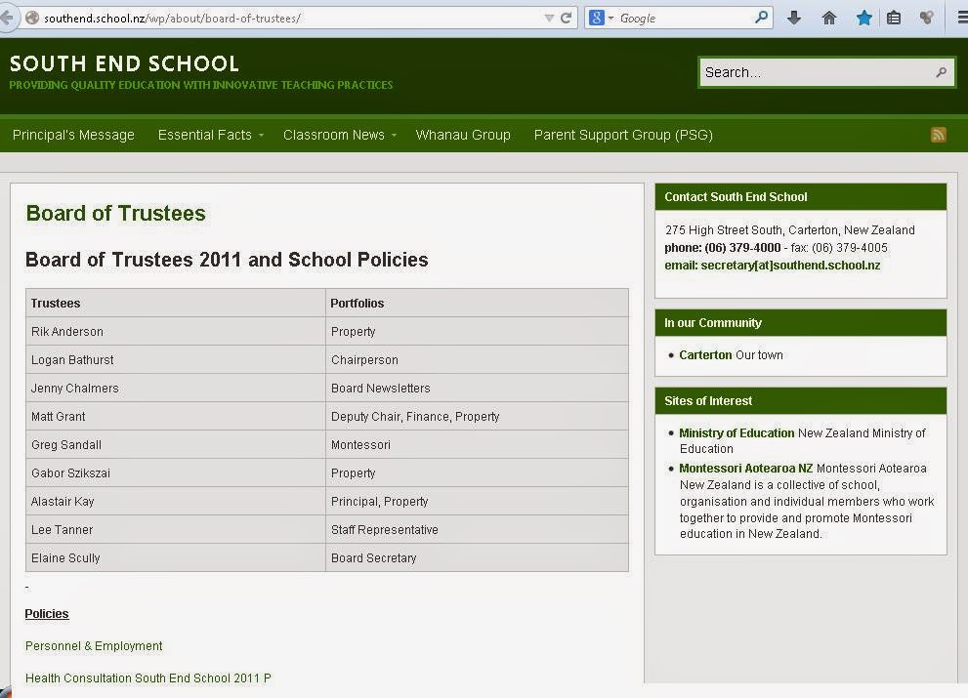Viewport: 968px width, 698px height.
Task: Open the URL history dropdown arrow
Action: 549,18
